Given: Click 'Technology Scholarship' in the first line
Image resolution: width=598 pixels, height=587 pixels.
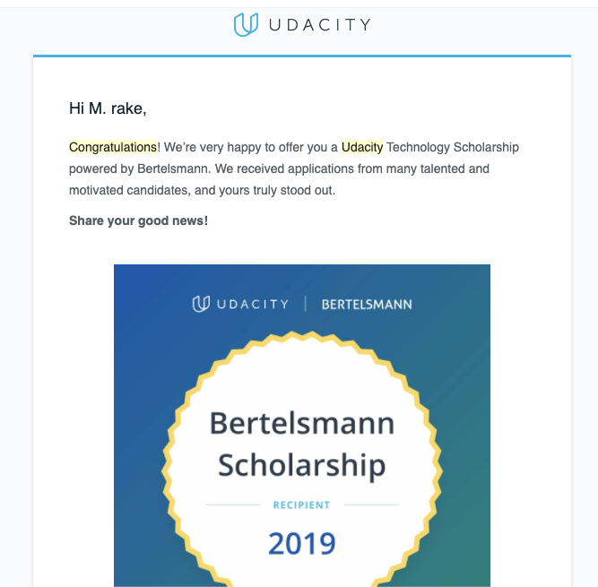Looking at the screenshot, I should tap(453, 148).
